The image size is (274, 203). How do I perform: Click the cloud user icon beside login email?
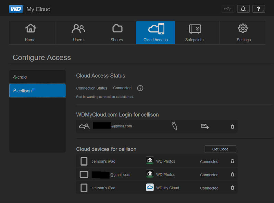click(84, 126)
